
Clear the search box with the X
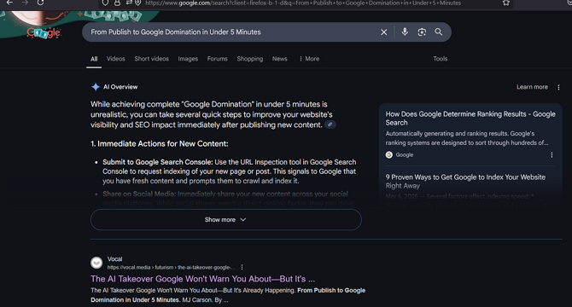384,32
